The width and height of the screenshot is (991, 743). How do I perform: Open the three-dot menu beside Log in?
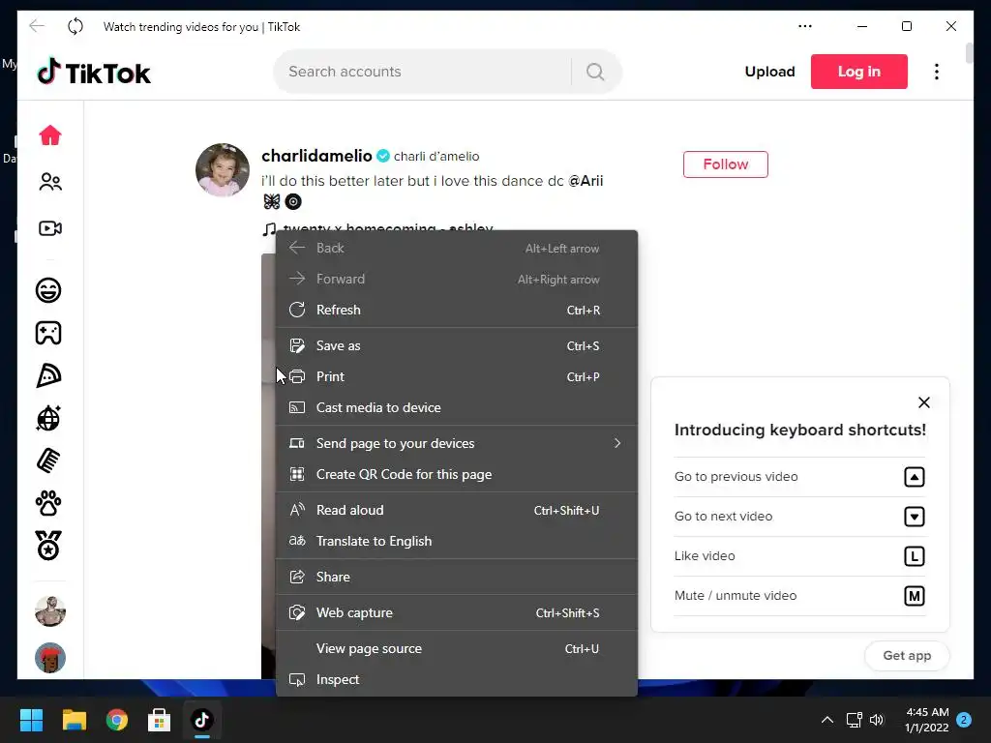pos(937,72)
